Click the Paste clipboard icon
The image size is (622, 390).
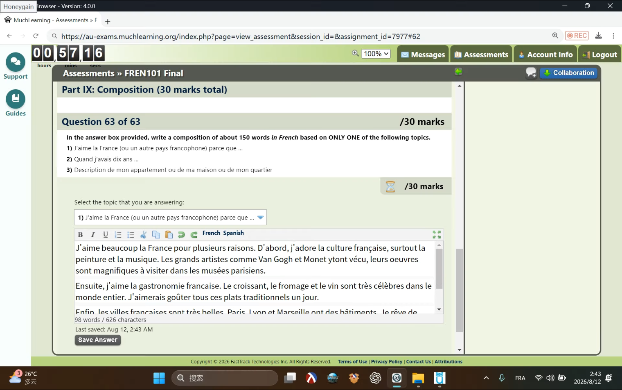(169, 235)
